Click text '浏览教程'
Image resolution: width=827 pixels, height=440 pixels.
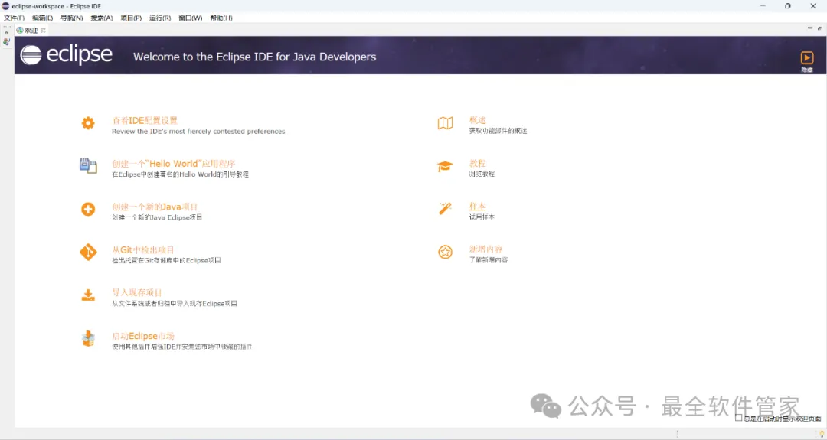coord(482,174)
